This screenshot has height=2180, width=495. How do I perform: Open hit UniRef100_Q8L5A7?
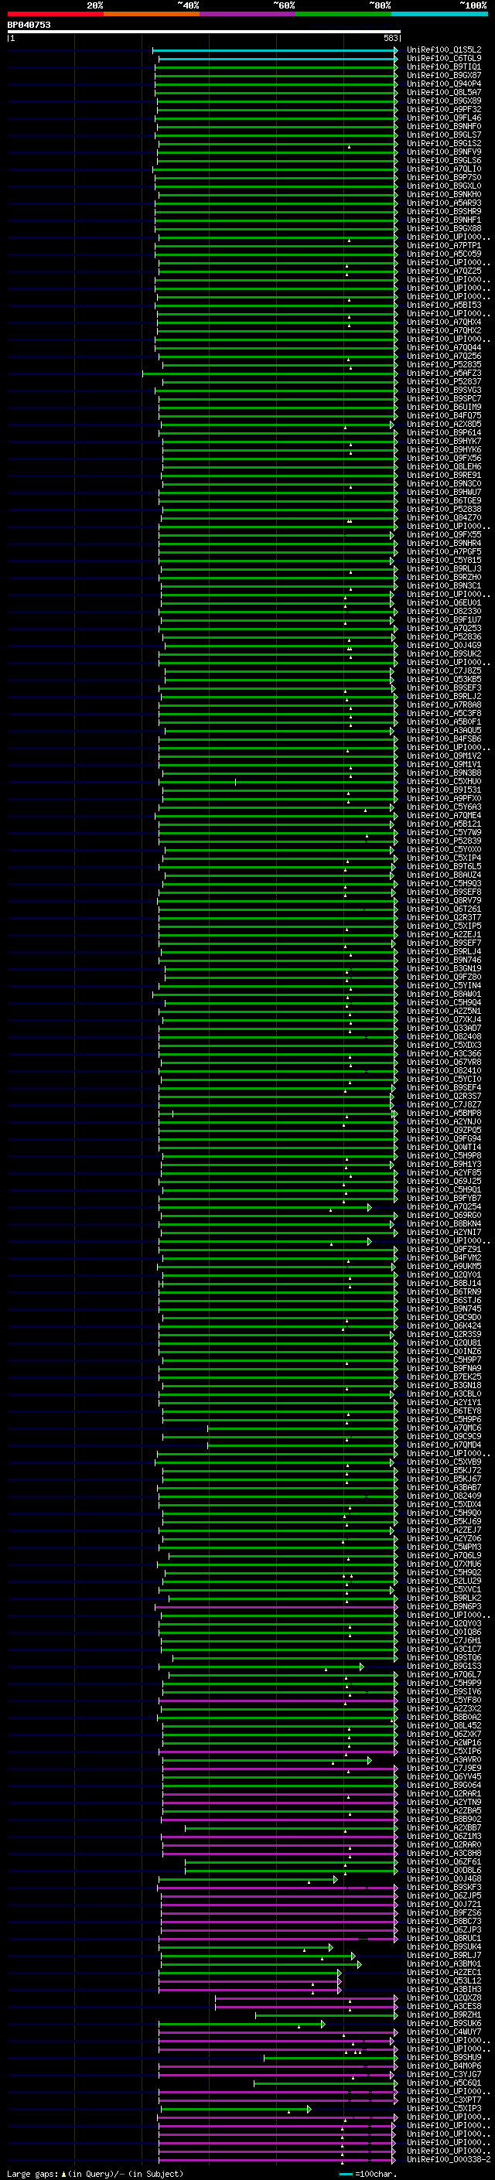click(x=444, y=92)
